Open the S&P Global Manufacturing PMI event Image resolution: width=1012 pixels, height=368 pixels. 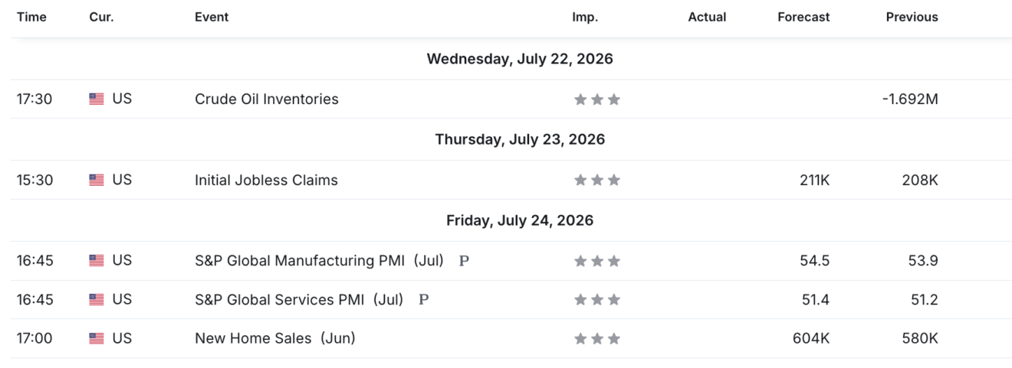pyautogui.click(x=320, y=261)
